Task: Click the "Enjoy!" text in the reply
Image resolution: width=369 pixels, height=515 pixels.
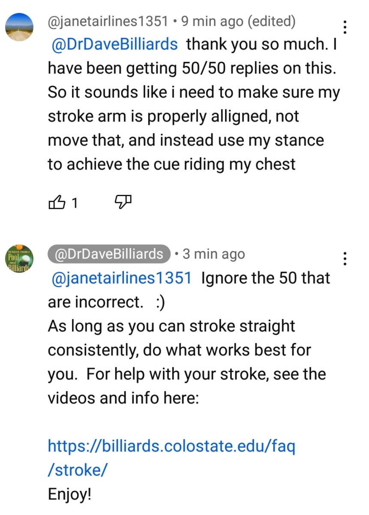Action: (69, 494)
